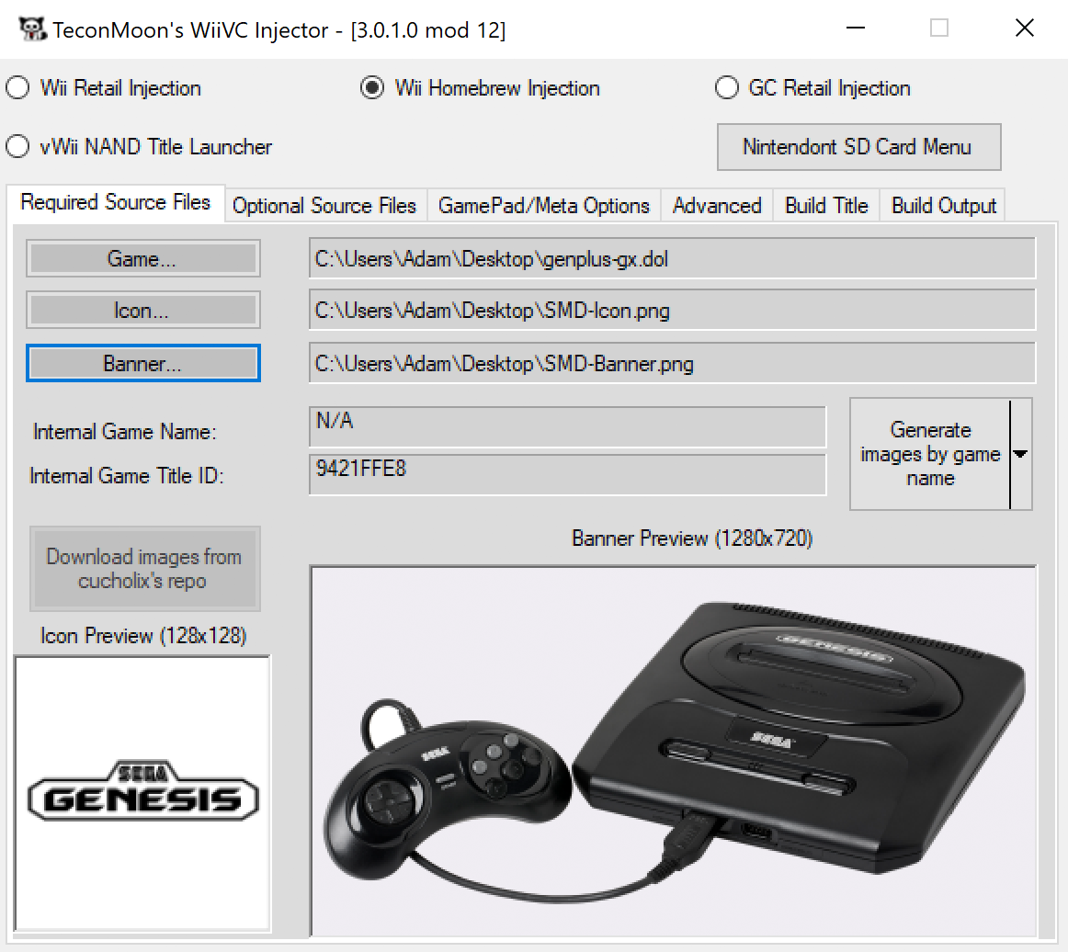Open the GamePad/Meta Options tab

coord(543,206)
